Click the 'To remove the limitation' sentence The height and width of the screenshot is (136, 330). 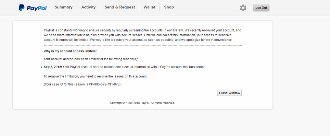click(95, 76)
